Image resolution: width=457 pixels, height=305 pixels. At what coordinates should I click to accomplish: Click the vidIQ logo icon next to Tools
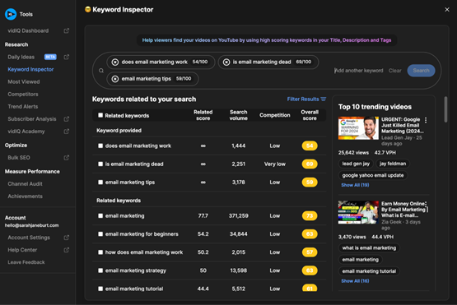point(11,14)
